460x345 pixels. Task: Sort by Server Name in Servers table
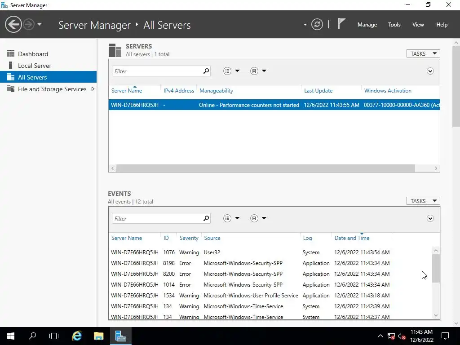pyautogui.click(x=126, y=91)
